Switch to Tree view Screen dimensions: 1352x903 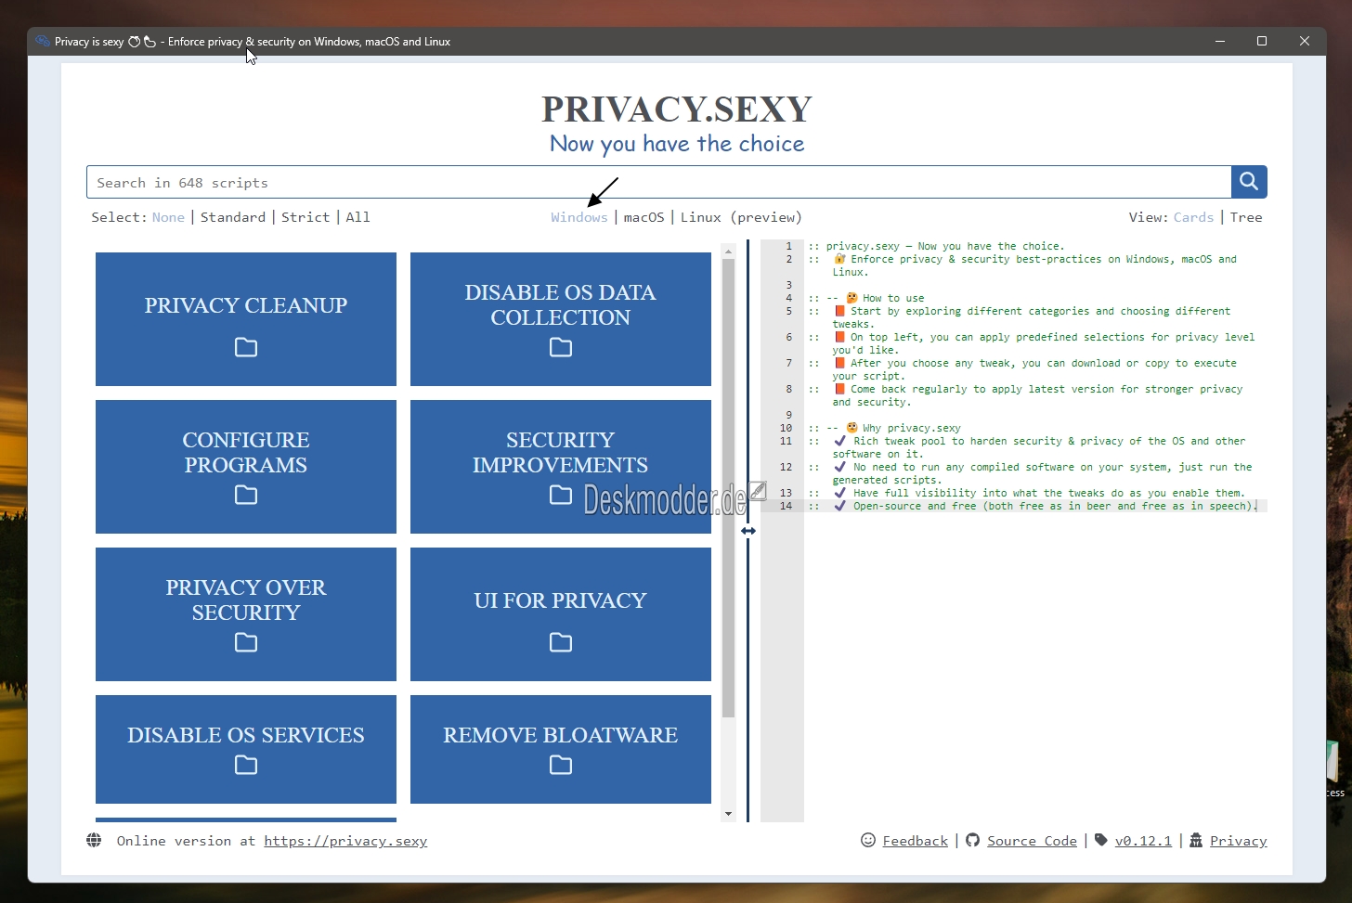pos(1246,217)
